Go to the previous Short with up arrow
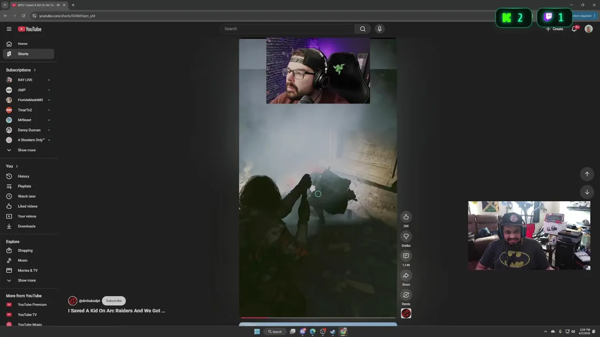This screenshot has width=600, height=337. tap(587, 174)
